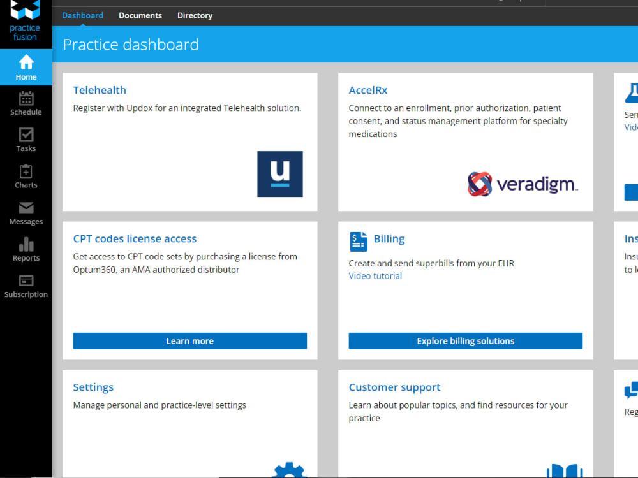
Task: Click the Practice dashboard title
Action: coord(131,45)
